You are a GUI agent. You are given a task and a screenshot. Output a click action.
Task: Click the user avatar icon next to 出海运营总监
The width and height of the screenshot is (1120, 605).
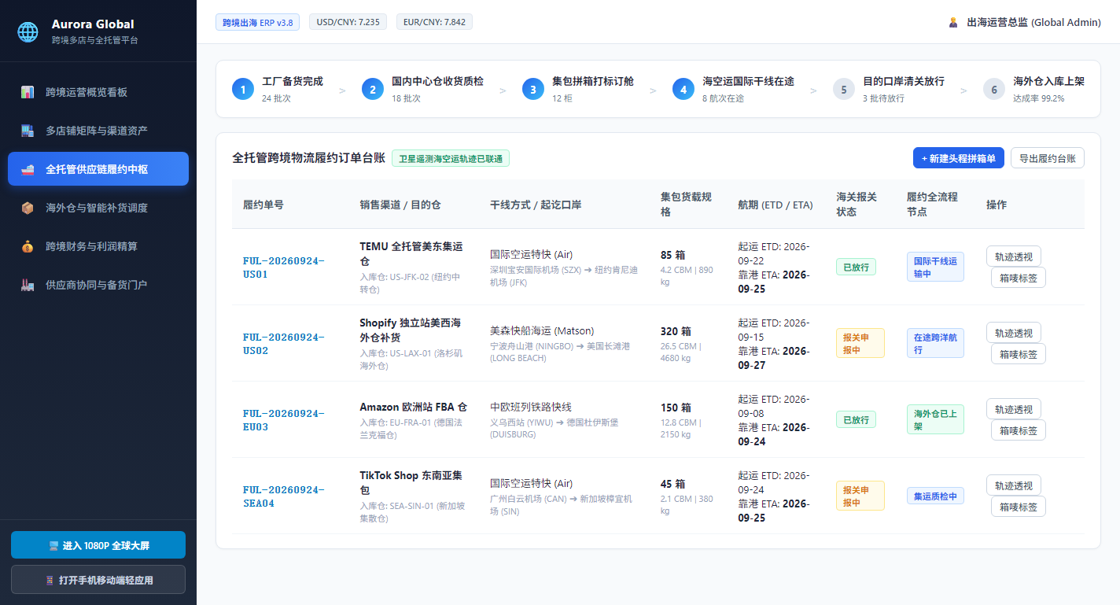point(953,22)
